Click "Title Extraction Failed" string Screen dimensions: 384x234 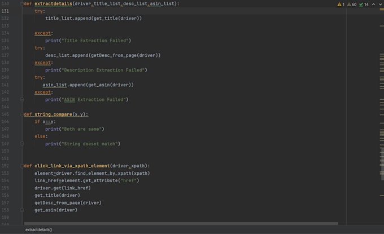click(x=96, y=41)
